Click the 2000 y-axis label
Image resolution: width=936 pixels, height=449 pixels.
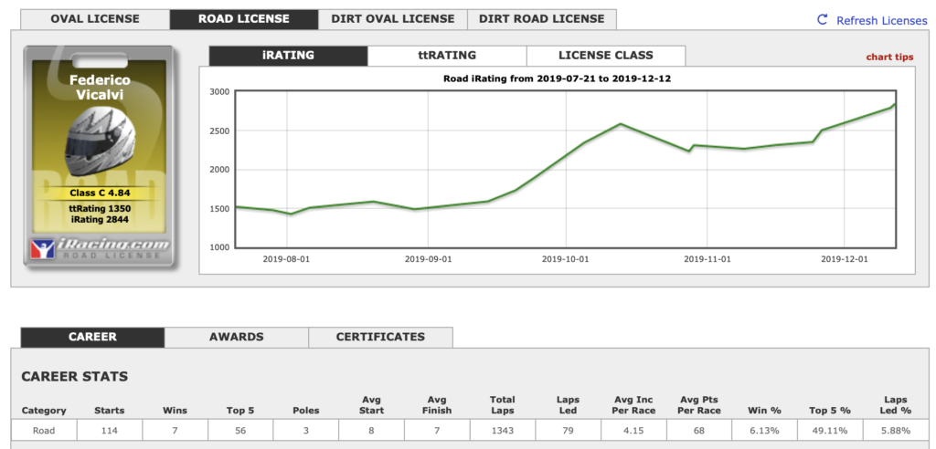219,170
